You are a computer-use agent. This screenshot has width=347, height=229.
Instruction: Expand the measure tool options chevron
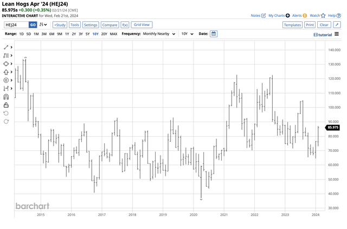point(11,88)
